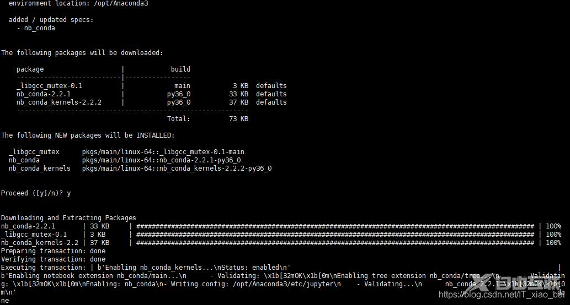Select 'pkgs/main/linux-64::nb_conda_kernels-2.2.2-py36_0' path
This screenshot has width=570, height=305.
tap(177, 168)
